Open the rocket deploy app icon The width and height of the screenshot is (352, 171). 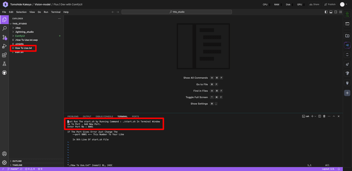[x=347, y=64]
